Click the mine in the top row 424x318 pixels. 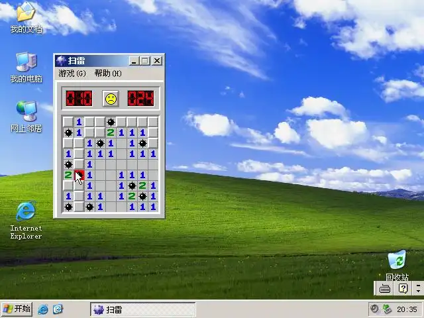click(111, 122)
